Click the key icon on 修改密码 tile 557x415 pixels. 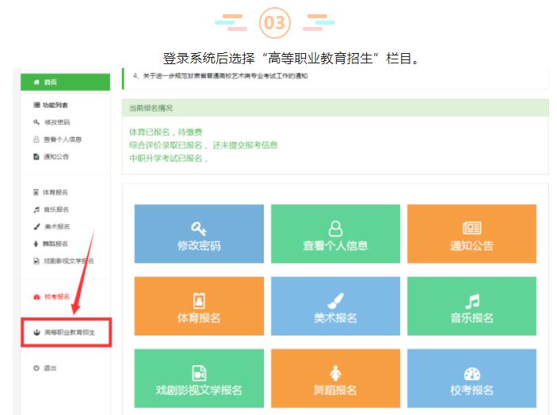click(x=198, y=228)
